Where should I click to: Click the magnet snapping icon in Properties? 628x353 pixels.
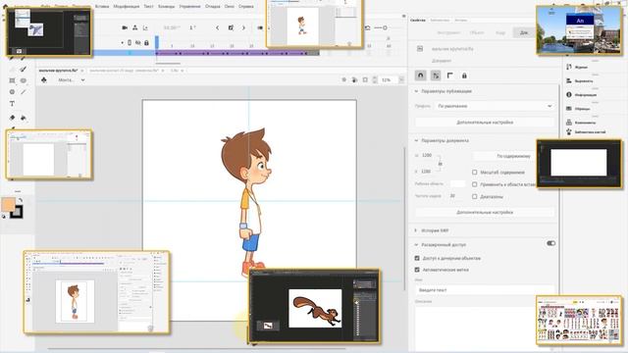click(x=421, y=76)
